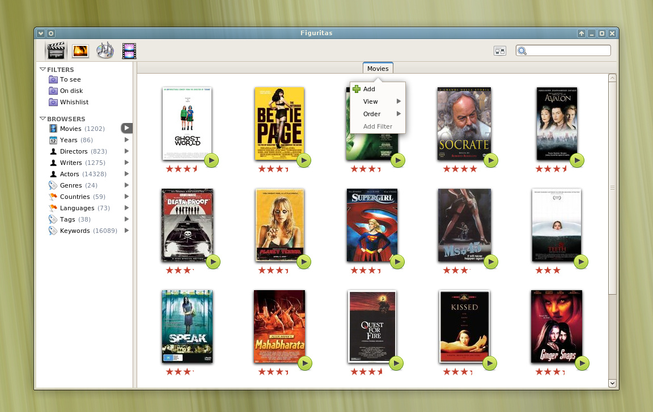Play the Ginger Snaps movie
Screen dimensions: 653x412
(582, 363)
